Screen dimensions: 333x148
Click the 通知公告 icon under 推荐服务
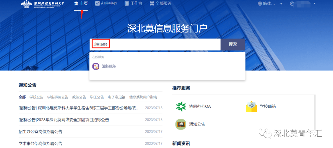point(181,124)
